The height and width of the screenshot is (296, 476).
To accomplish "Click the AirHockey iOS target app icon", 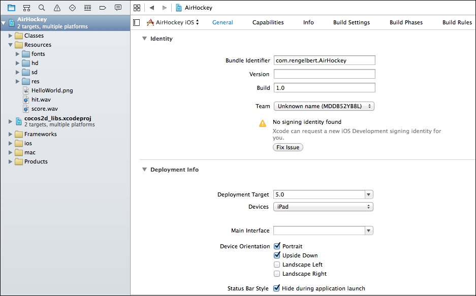I will 150,22.
